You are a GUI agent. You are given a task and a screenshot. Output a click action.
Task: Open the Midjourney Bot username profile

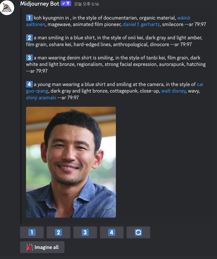tap(40, 4)
